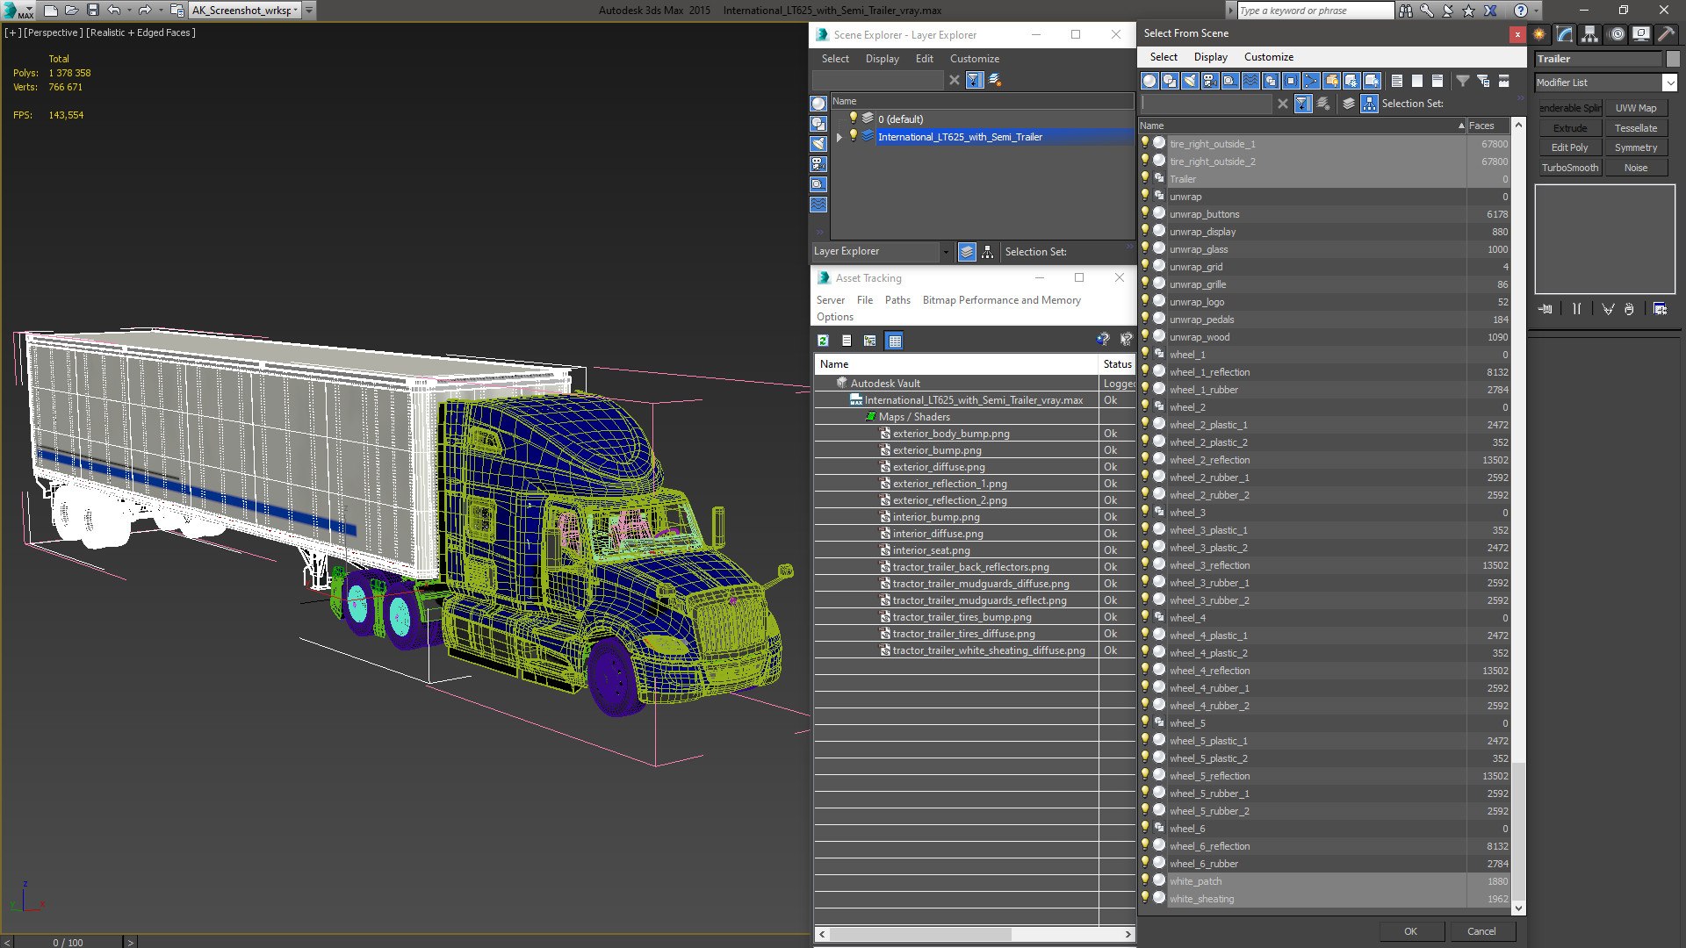Apply TurboSmooth modifier button
The height and width of the screenshot is (948, 1686).
pos(1570,168)
